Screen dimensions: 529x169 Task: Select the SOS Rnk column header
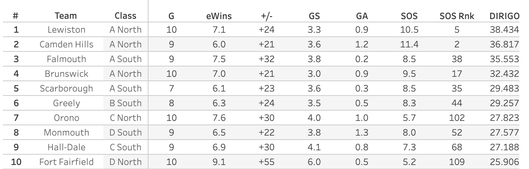pos(457,16)
